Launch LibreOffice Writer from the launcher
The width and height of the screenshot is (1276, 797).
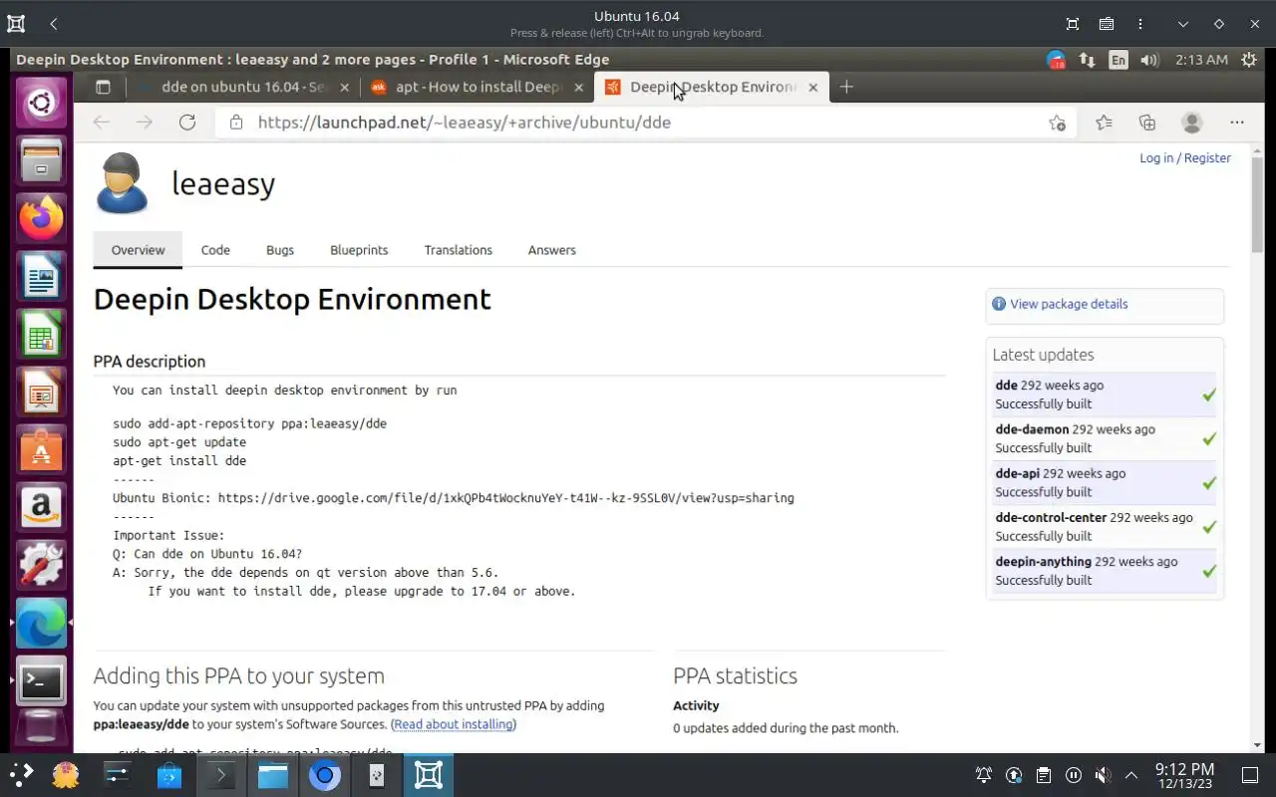41,276
